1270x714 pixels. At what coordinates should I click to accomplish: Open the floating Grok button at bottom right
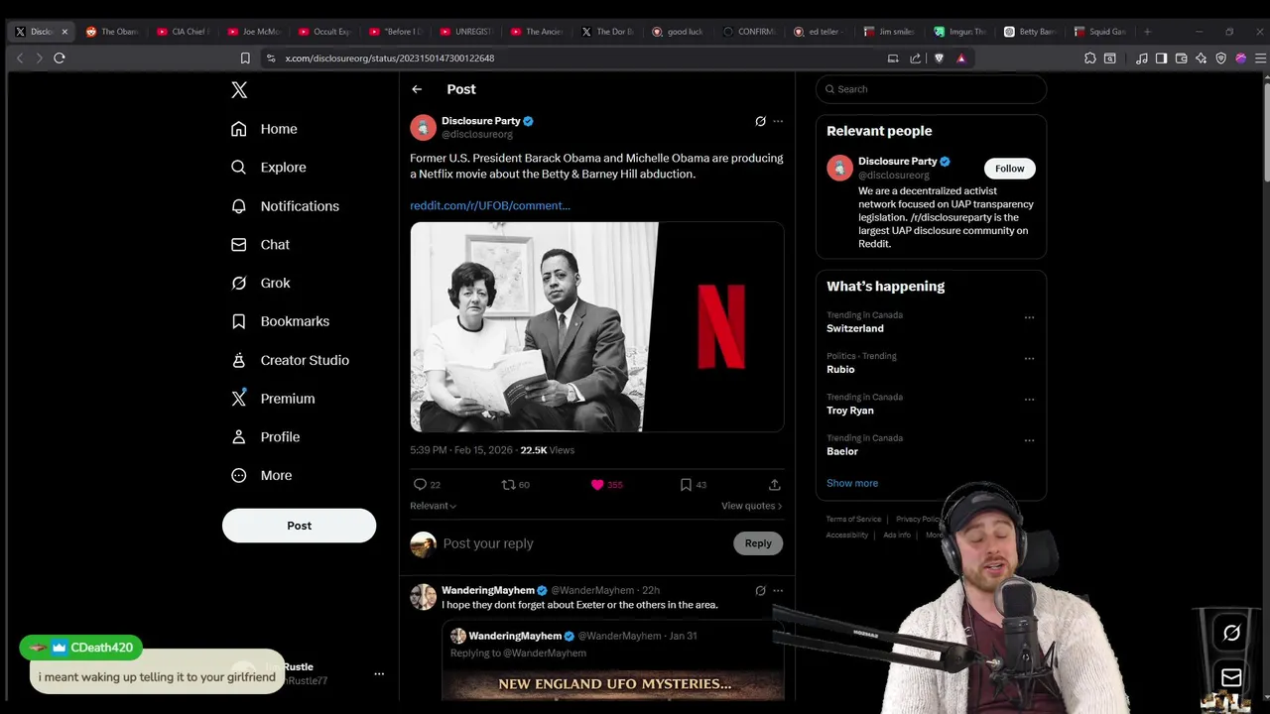click(1231, 633)
